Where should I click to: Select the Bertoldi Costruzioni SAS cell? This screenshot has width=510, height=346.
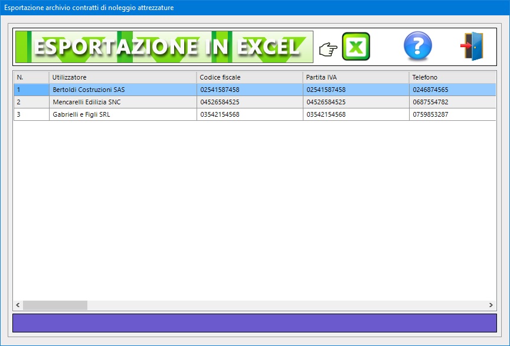[x=123, y=90]
